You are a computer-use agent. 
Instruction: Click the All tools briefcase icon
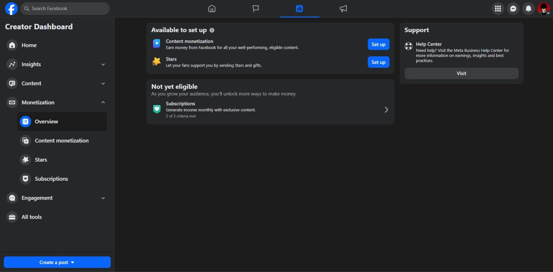tap(12, 217)
